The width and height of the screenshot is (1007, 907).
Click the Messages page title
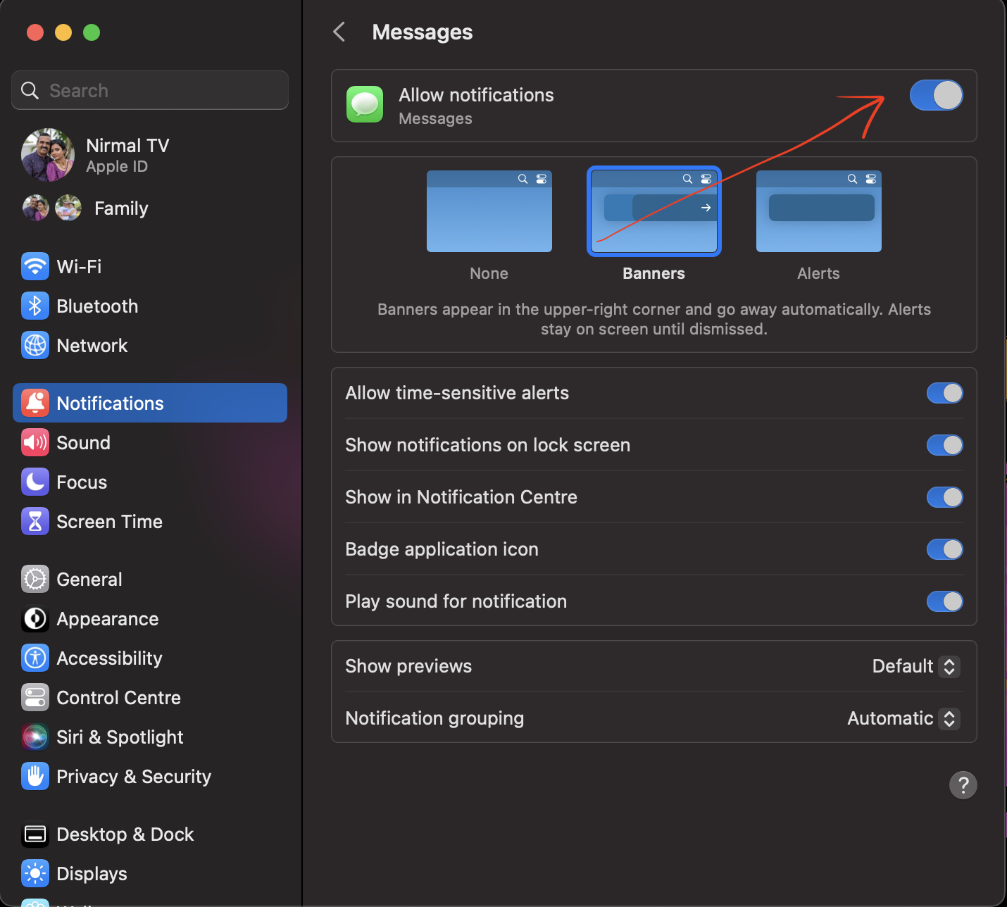point(423,32)
